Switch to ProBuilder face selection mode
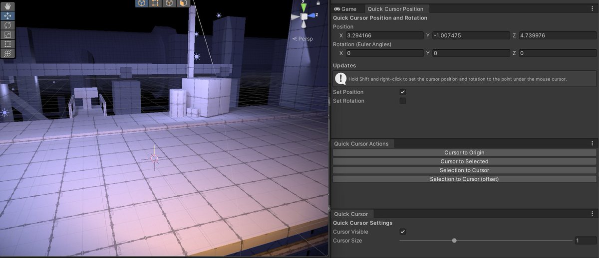599x258 pixels. point(183,3)
